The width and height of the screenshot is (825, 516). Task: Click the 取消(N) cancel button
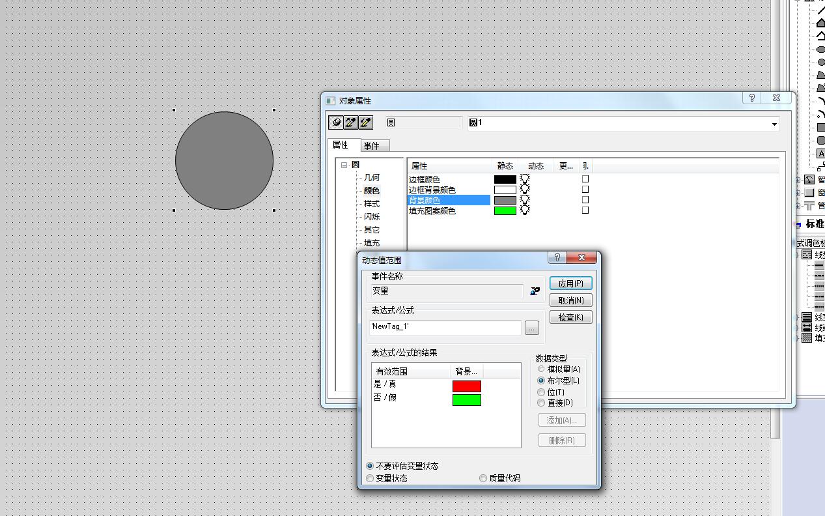(x=571, y=300)
